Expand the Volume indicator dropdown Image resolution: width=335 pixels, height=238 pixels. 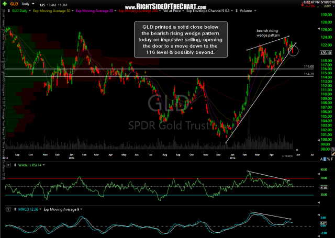255,10
